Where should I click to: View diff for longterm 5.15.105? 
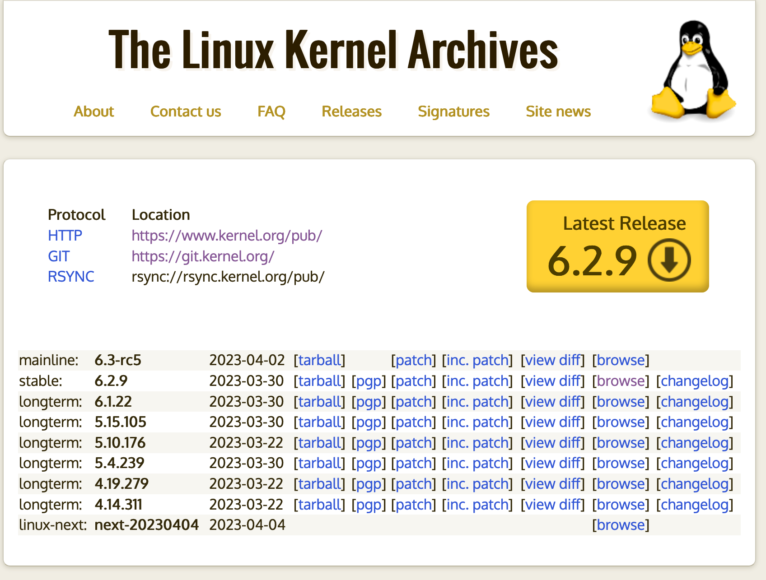point(553,422)
